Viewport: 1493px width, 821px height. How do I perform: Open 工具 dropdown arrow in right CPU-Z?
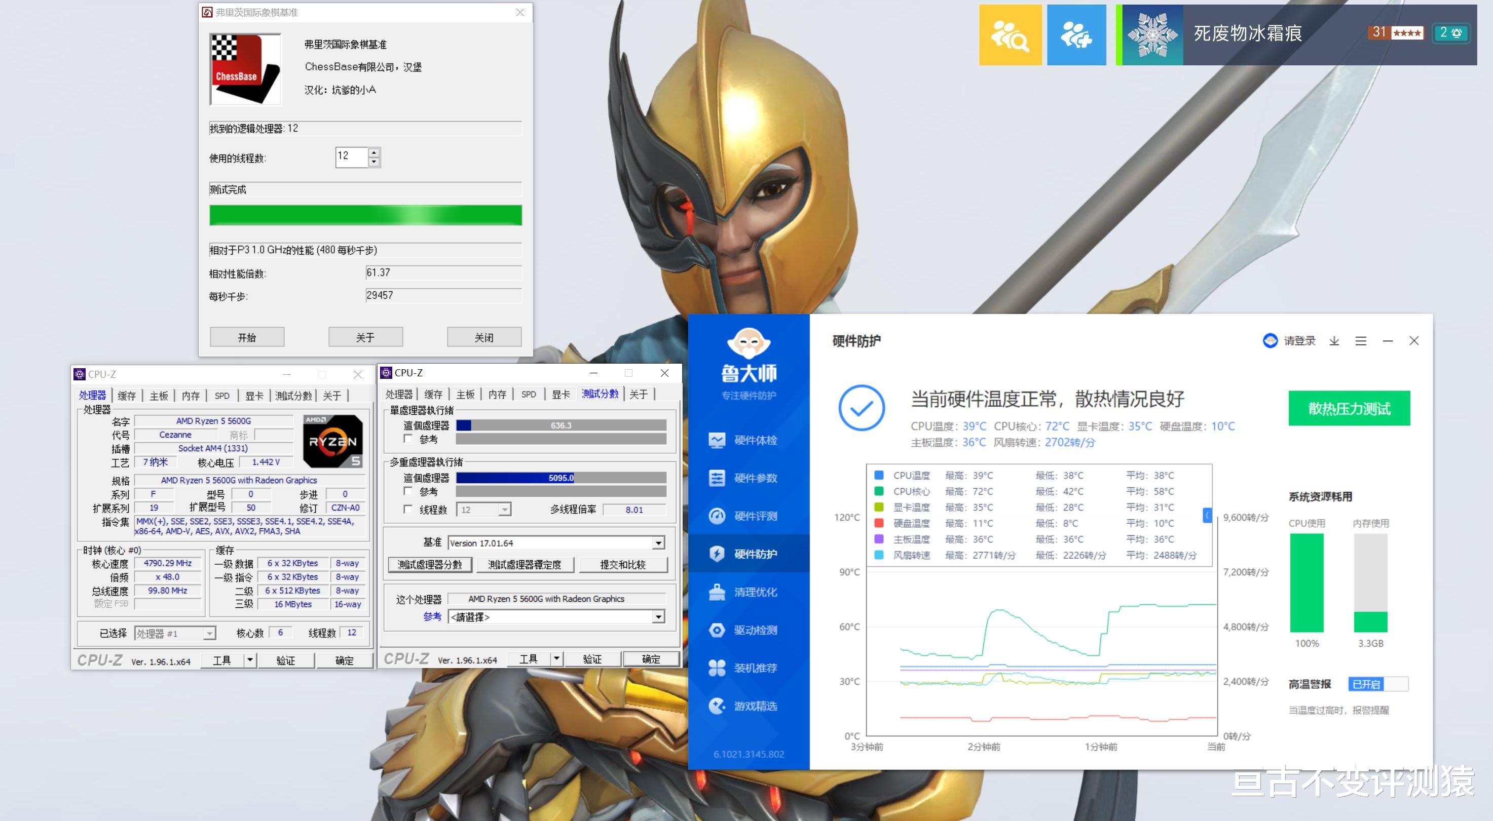click(557, 659)
